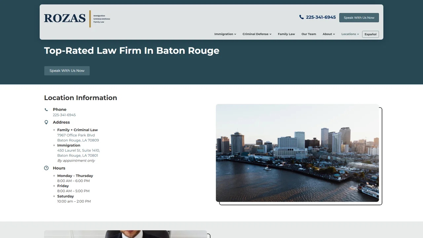Click the 8:00 AM – 5:00 PM text
Image resolution: width=423 pixels, height=238 pixels.
(73, 191)
